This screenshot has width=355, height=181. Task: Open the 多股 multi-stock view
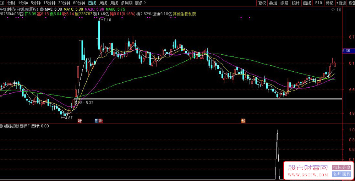point(284,3)
